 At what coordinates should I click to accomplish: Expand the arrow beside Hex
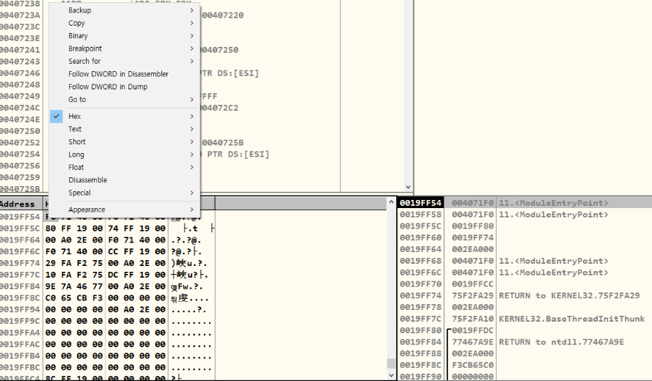click(x=191, y=116)
